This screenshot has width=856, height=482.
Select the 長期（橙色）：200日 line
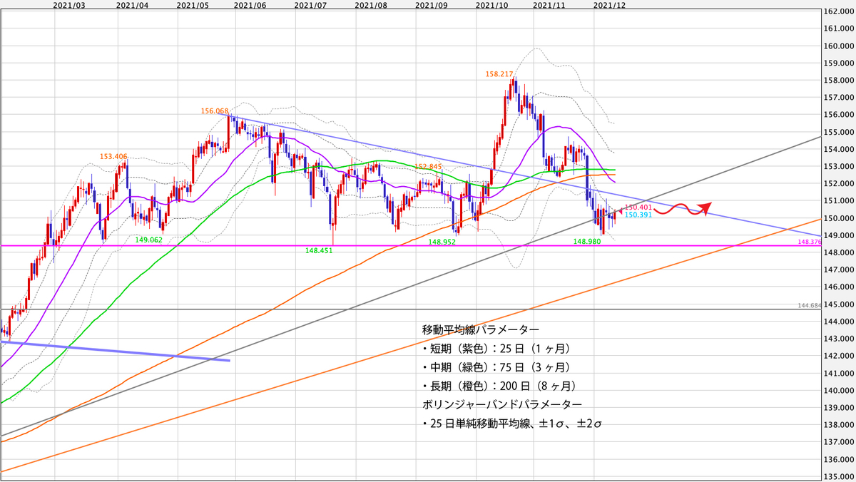click(501, 386)
